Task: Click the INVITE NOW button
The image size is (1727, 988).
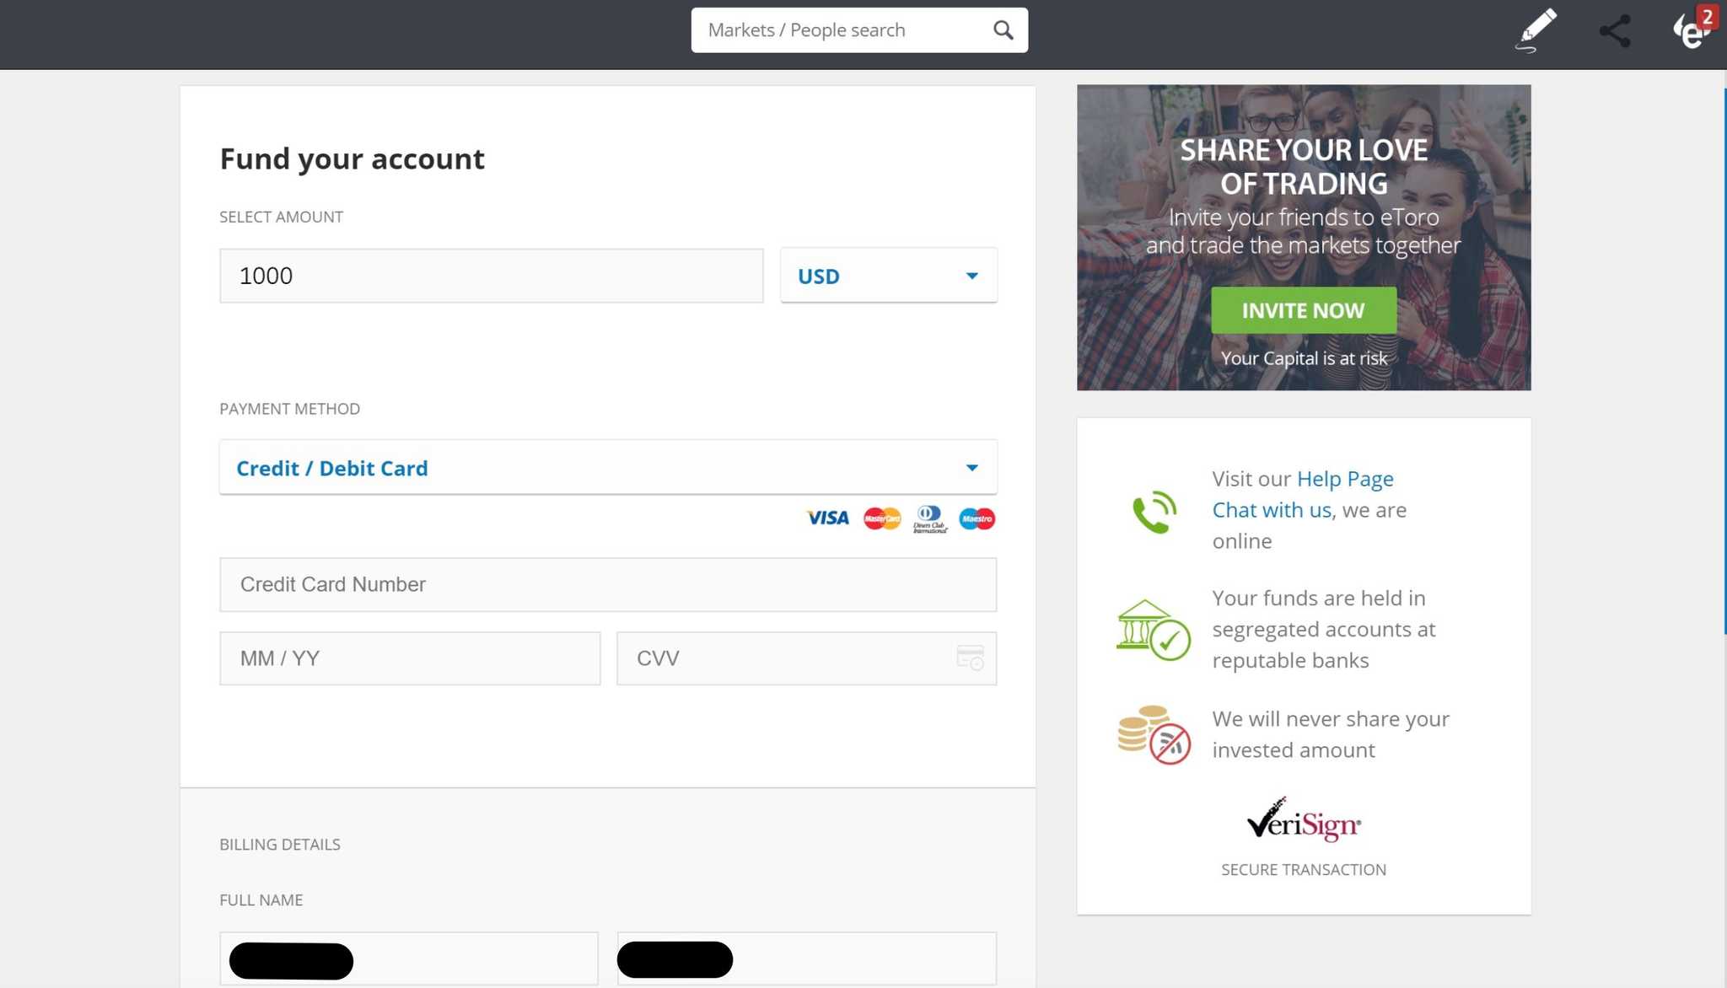Action: [1304, 311]
